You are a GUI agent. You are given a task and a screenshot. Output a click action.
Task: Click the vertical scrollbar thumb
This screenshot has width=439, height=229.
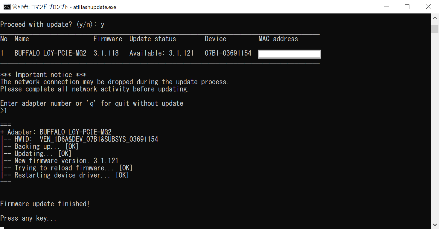[435, 29]
